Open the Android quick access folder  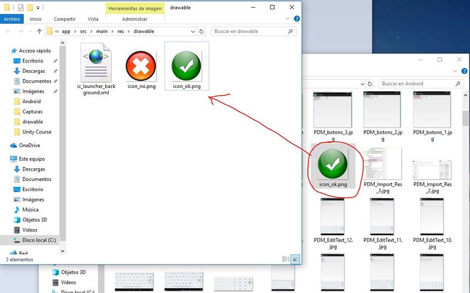tap(32, 101)
